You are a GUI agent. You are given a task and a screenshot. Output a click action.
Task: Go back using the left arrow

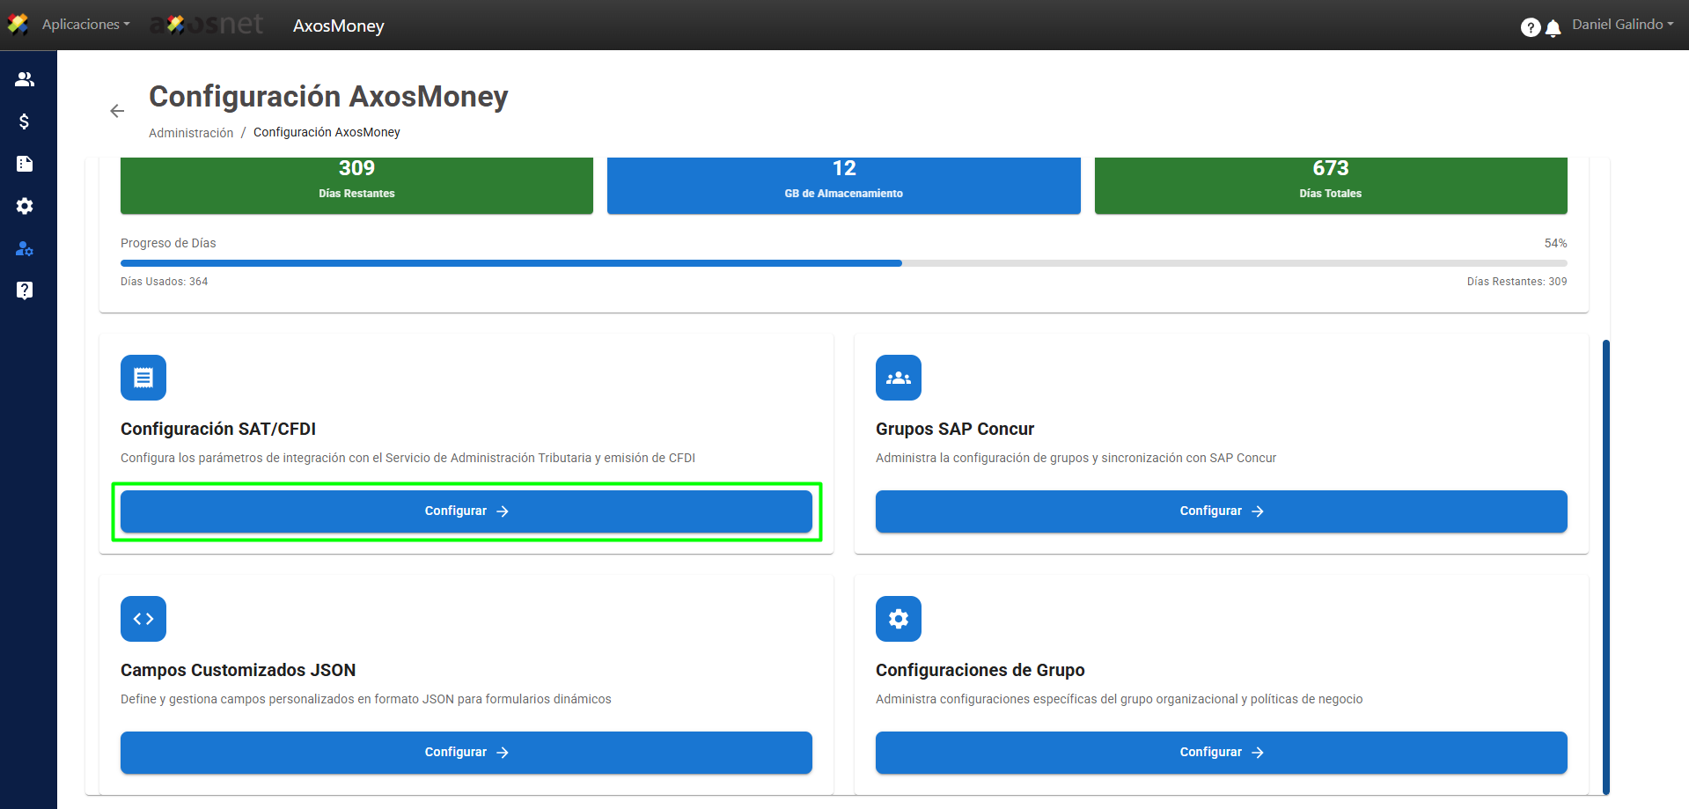tap(117, 111)
